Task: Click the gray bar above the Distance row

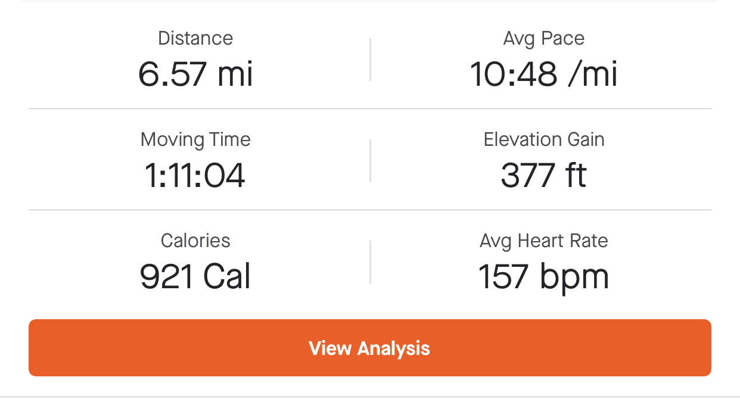Action: click(x=370, y=1)
